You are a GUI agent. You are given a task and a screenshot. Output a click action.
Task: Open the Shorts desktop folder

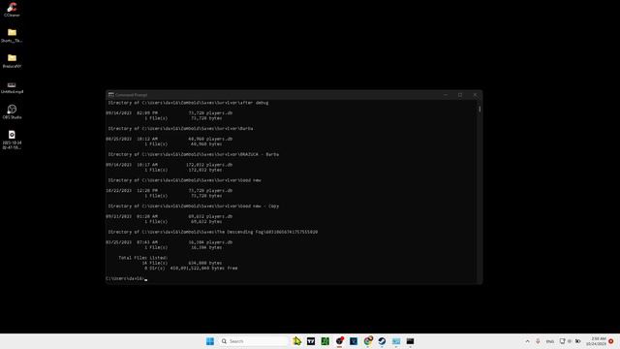coord(12,35)
